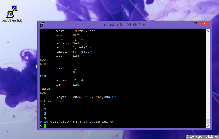Click the L18: label
The width and height of the screenshot is (219, 139).
(44, 64)
